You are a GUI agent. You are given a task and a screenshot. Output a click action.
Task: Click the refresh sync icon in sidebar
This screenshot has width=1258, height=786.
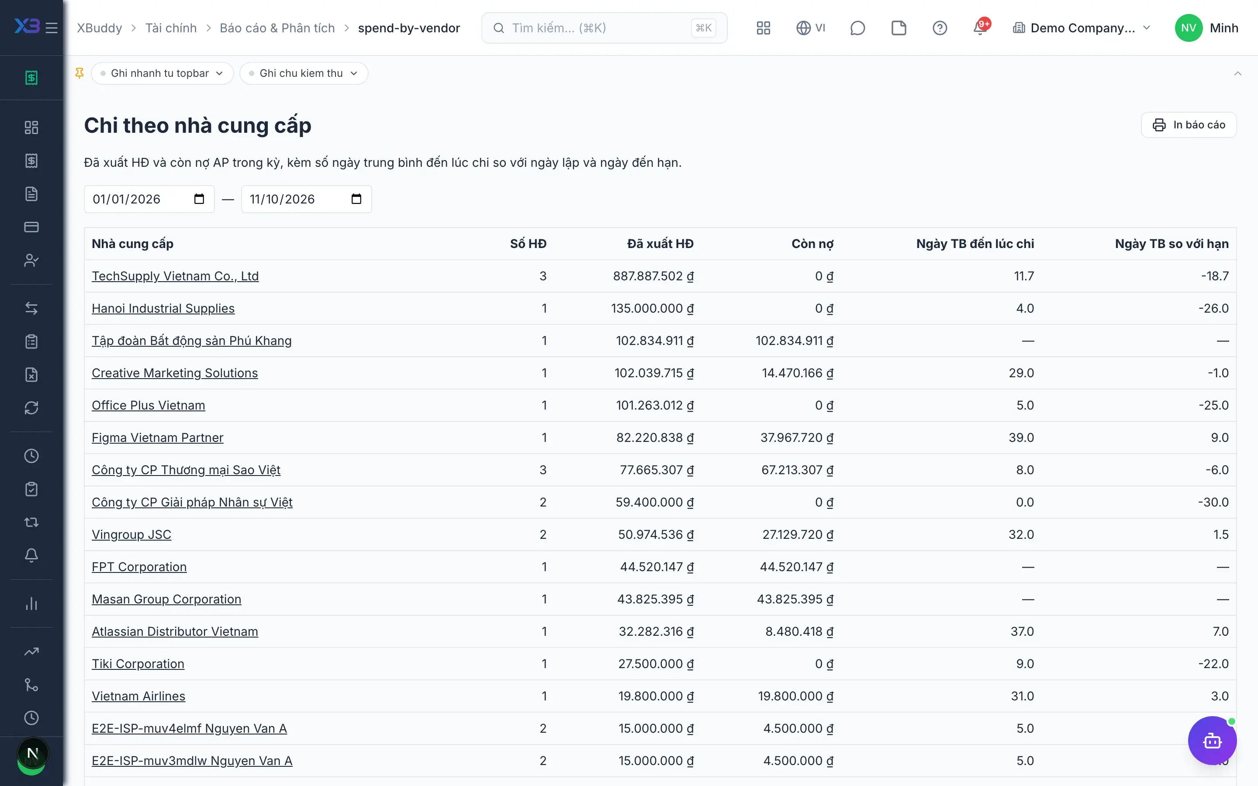[31, 408]
